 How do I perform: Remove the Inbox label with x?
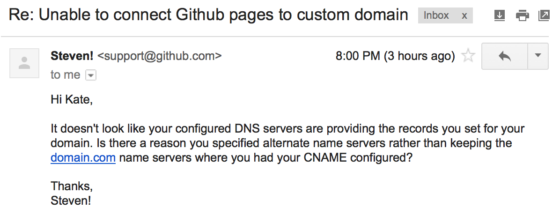pos(464,16)
